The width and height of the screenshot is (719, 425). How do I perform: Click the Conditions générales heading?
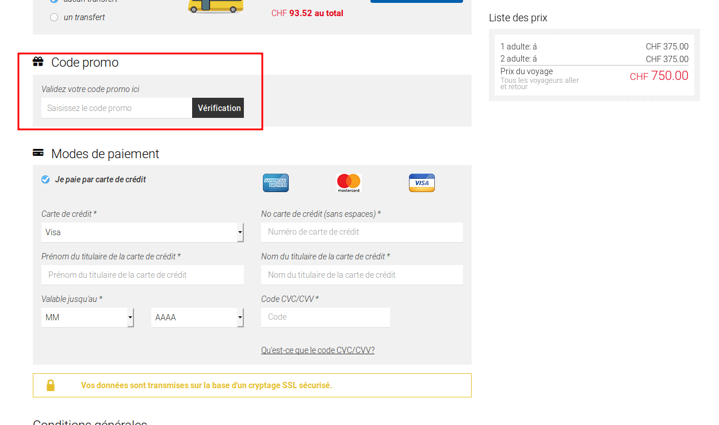90,422
